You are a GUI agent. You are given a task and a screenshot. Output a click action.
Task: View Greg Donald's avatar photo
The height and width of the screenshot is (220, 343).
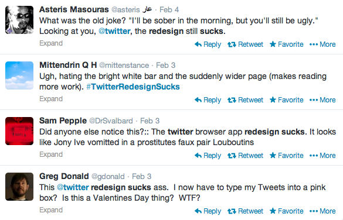pos(19,187)
